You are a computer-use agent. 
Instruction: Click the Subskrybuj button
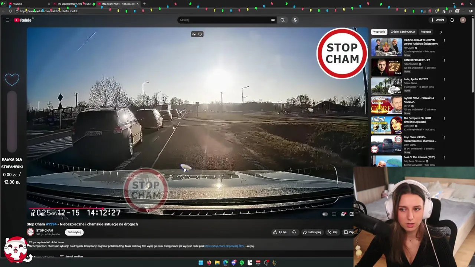click(74, 232)
